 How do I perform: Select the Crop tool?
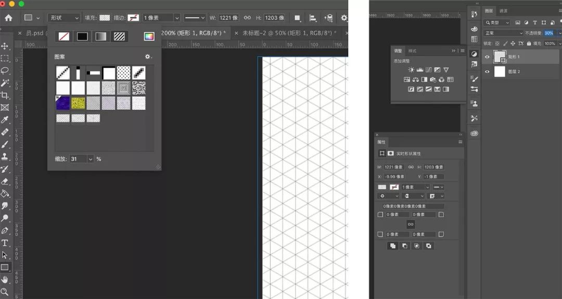coord(5,95)
